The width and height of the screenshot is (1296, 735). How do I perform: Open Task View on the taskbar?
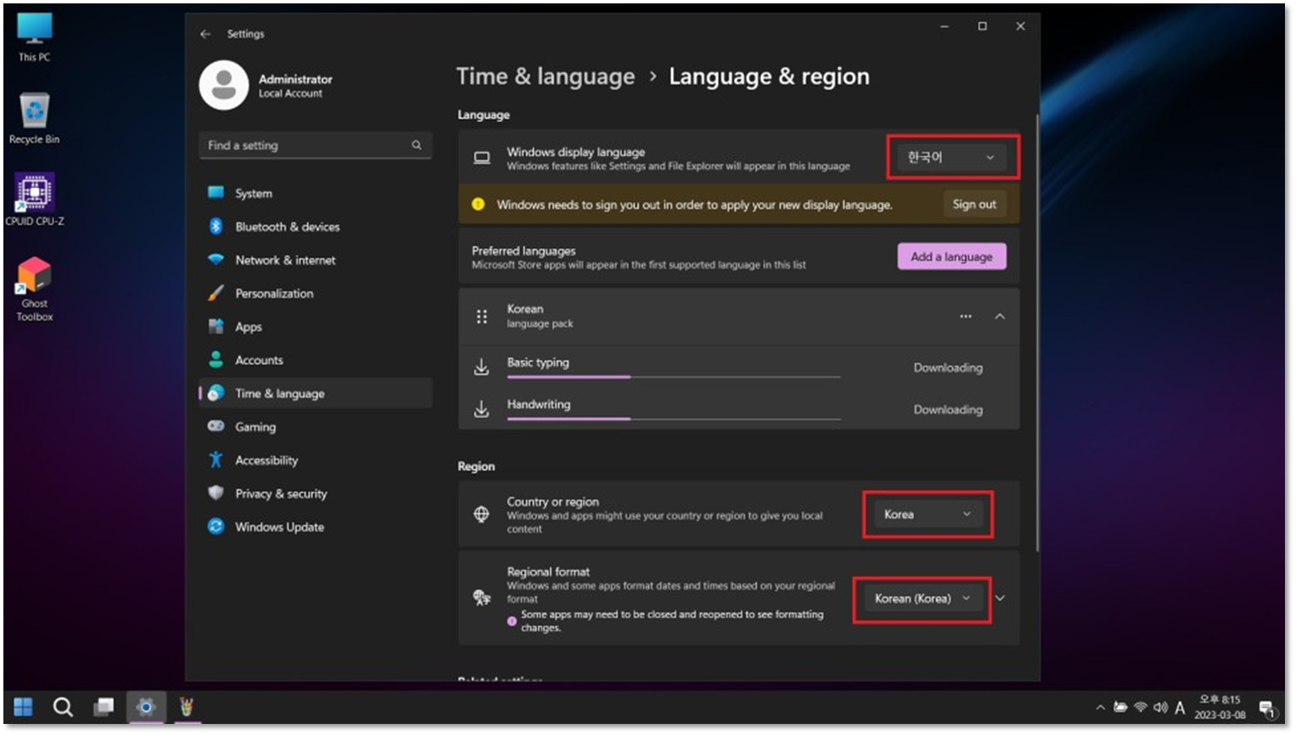pos(104,707)
